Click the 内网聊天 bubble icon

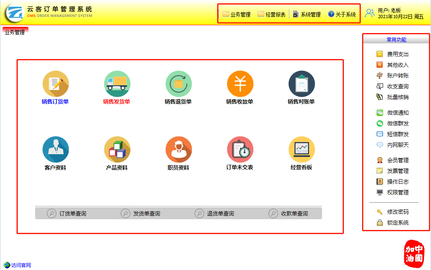point(379,144)
